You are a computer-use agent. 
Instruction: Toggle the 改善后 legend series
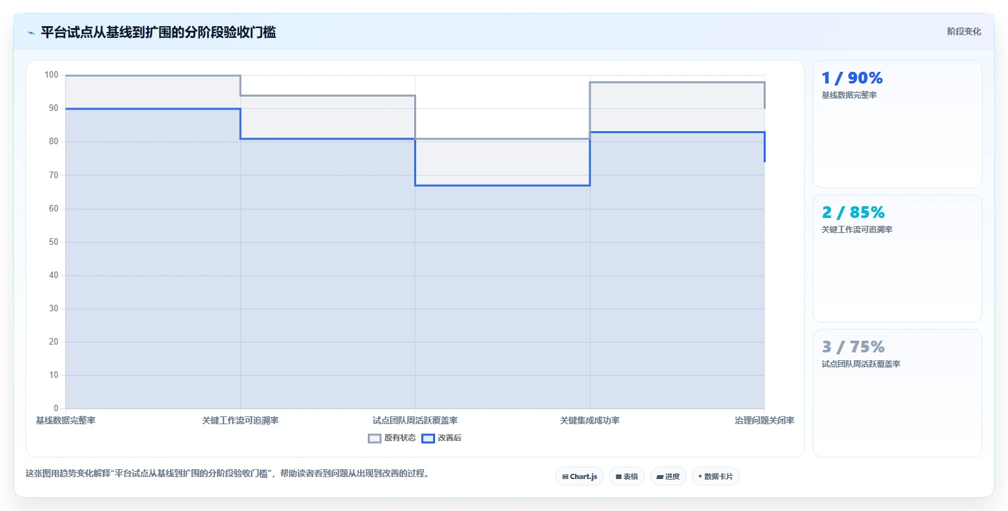(x=442, y=438)
